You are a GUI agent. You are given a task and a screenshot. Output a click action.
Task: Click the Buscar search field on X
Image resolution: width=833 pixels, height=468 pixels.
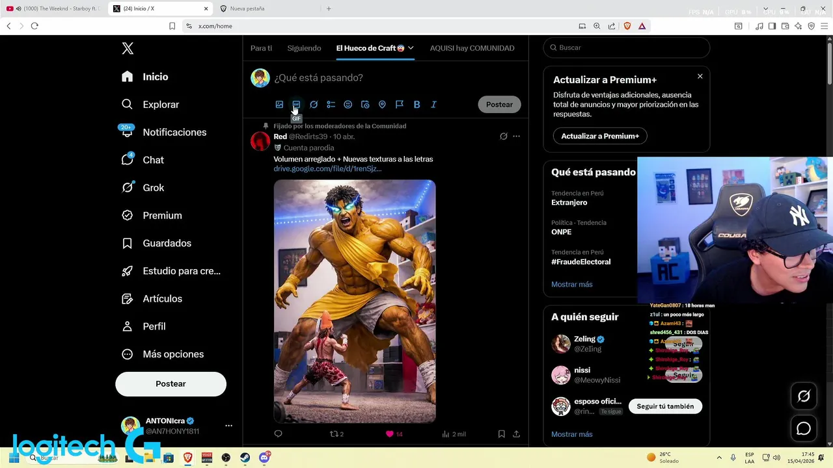(626, 47)
